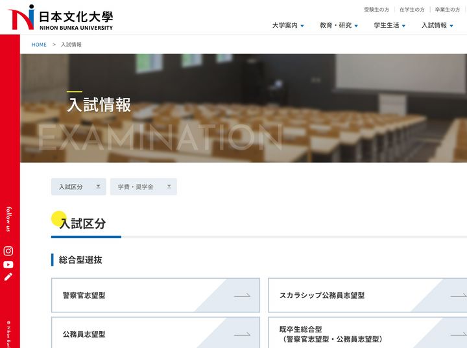Follow the 在学生の方 top link
The width and height of the screenshot is (467, 348).
412,10
